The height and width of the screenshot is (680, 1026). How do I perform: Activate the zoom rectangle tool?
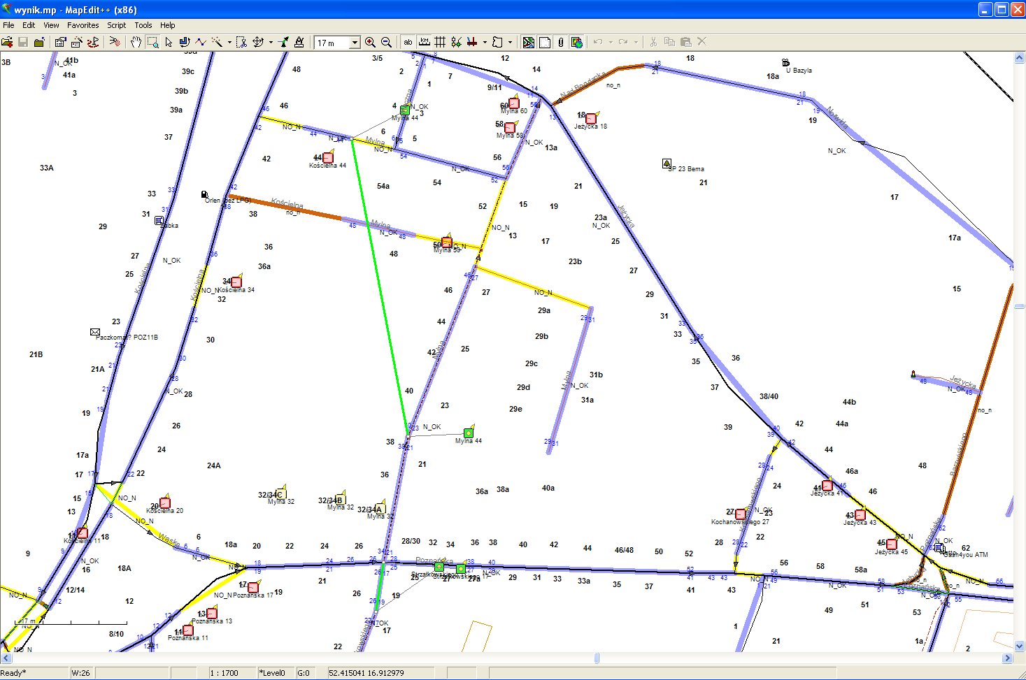pos(152,43)
